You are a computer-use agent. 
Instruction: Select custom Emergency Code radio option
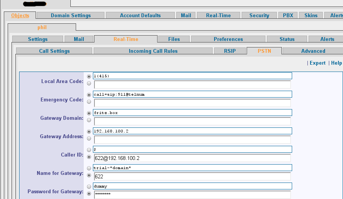(x=89, y=102)
